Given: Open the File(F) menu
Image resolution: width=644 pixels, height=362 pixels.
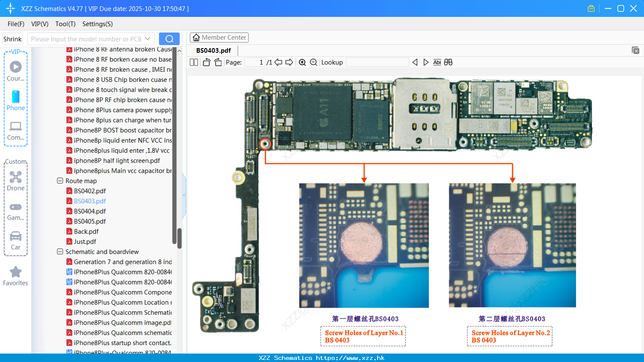Looking at the screenshot, I should 16,24.
